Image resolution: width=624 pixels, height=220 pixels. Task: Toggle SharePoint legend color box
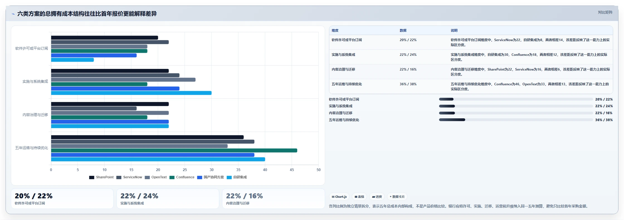coord(92,177)
